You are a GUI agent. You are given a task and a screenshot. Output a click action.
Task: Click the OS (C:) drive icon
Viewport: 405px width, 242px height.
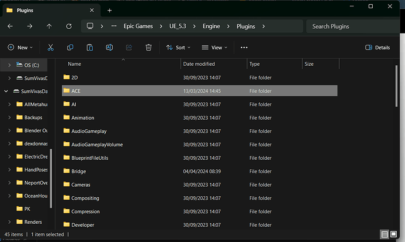click(19, 65)
